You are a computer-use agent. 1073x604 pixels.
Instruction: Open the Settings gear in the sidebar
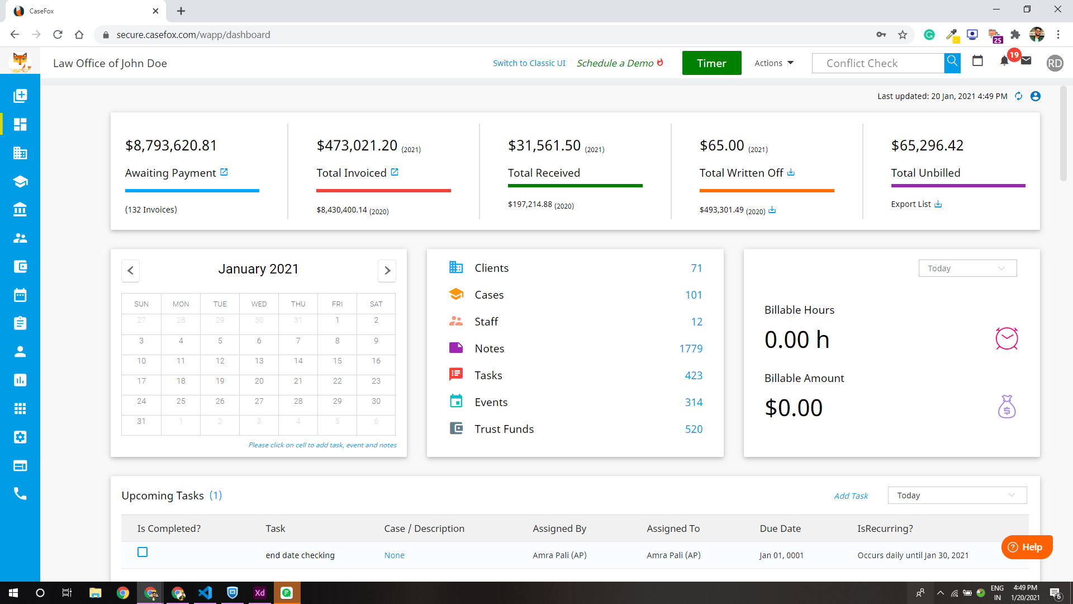pos(20,437)
